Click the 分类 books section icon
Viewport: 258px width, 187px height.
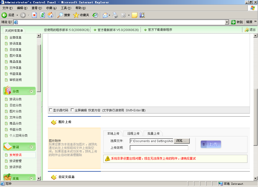[x=8, y=90]
